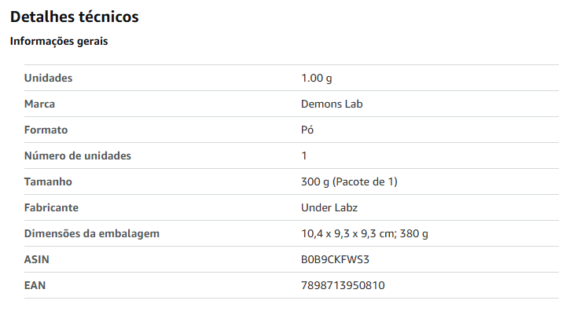Click the Número de unidades label

[x=78, y=156]
